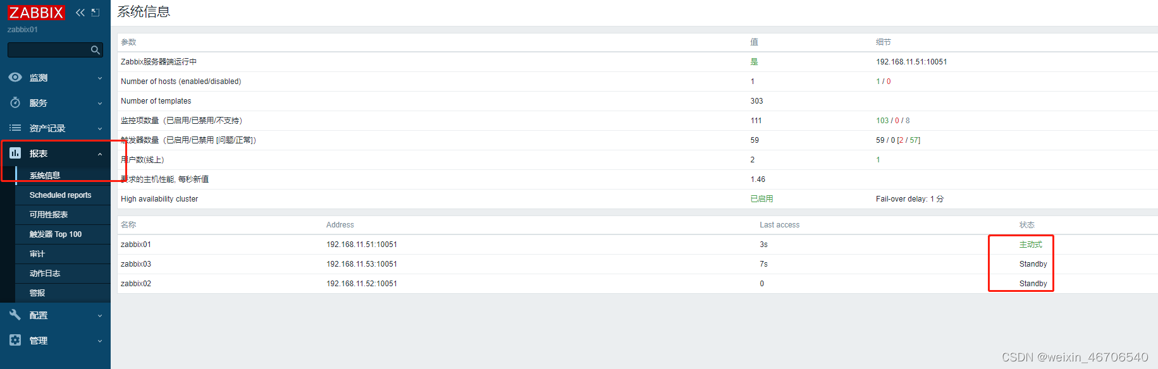Collapse sidebar with double-chevron icon
This screenshot has height=369, width=1158.
pyautogui.click(x=80, y=13)
